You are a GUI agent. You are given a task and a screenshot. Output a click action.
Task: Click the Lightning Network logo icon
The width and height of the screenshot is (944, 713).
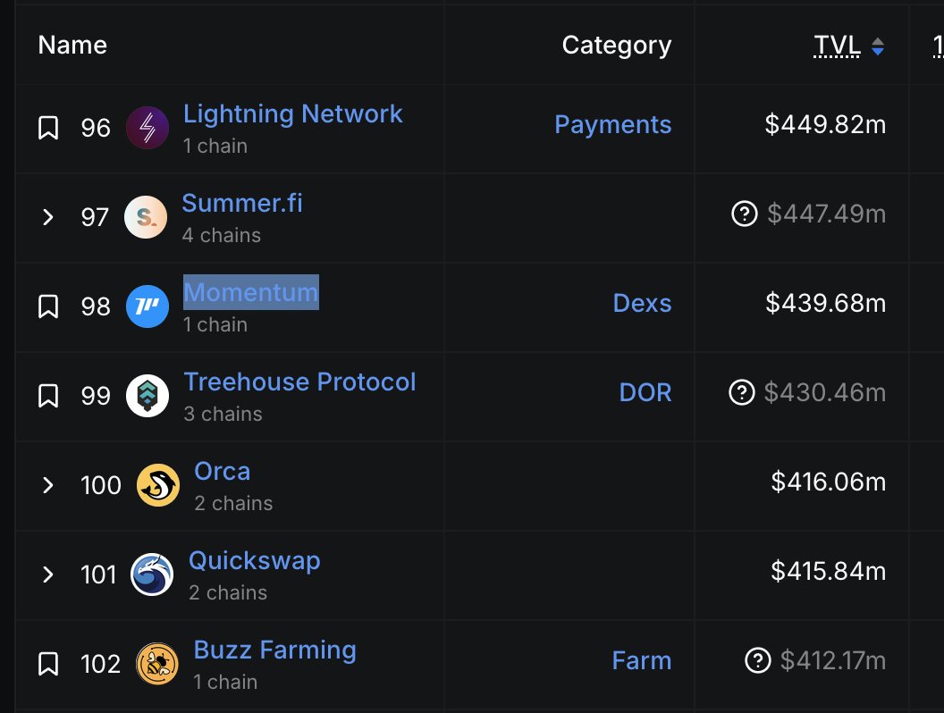pyautogui.click(x=147, y=128)
